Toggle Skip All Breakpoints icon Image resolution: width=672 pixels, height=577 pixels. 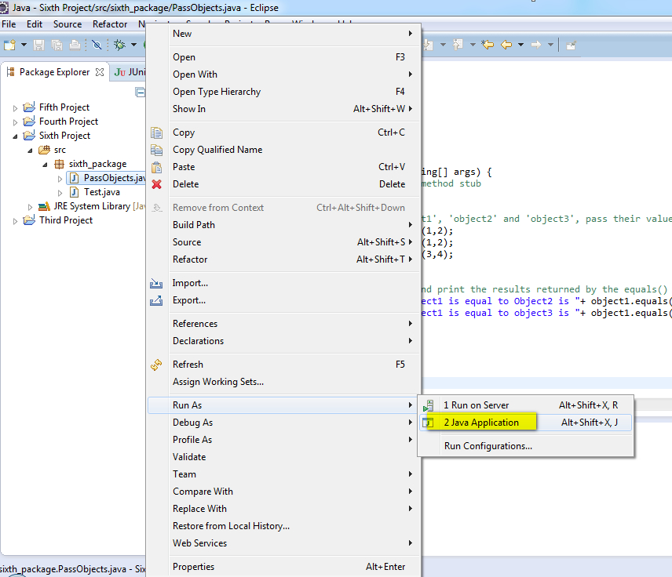(97, 45)
